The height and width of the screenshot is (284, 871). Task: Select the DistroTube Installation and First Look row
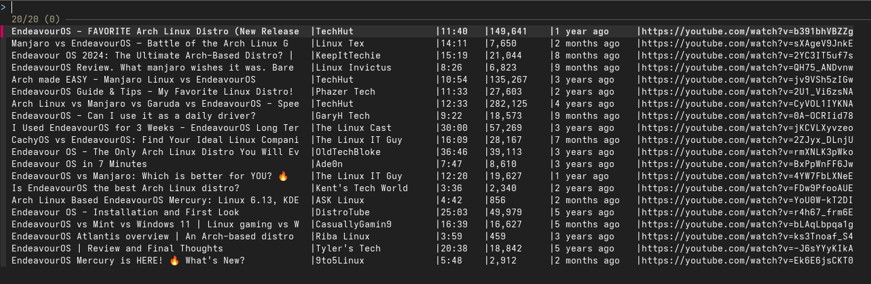[x=126, y=212]
